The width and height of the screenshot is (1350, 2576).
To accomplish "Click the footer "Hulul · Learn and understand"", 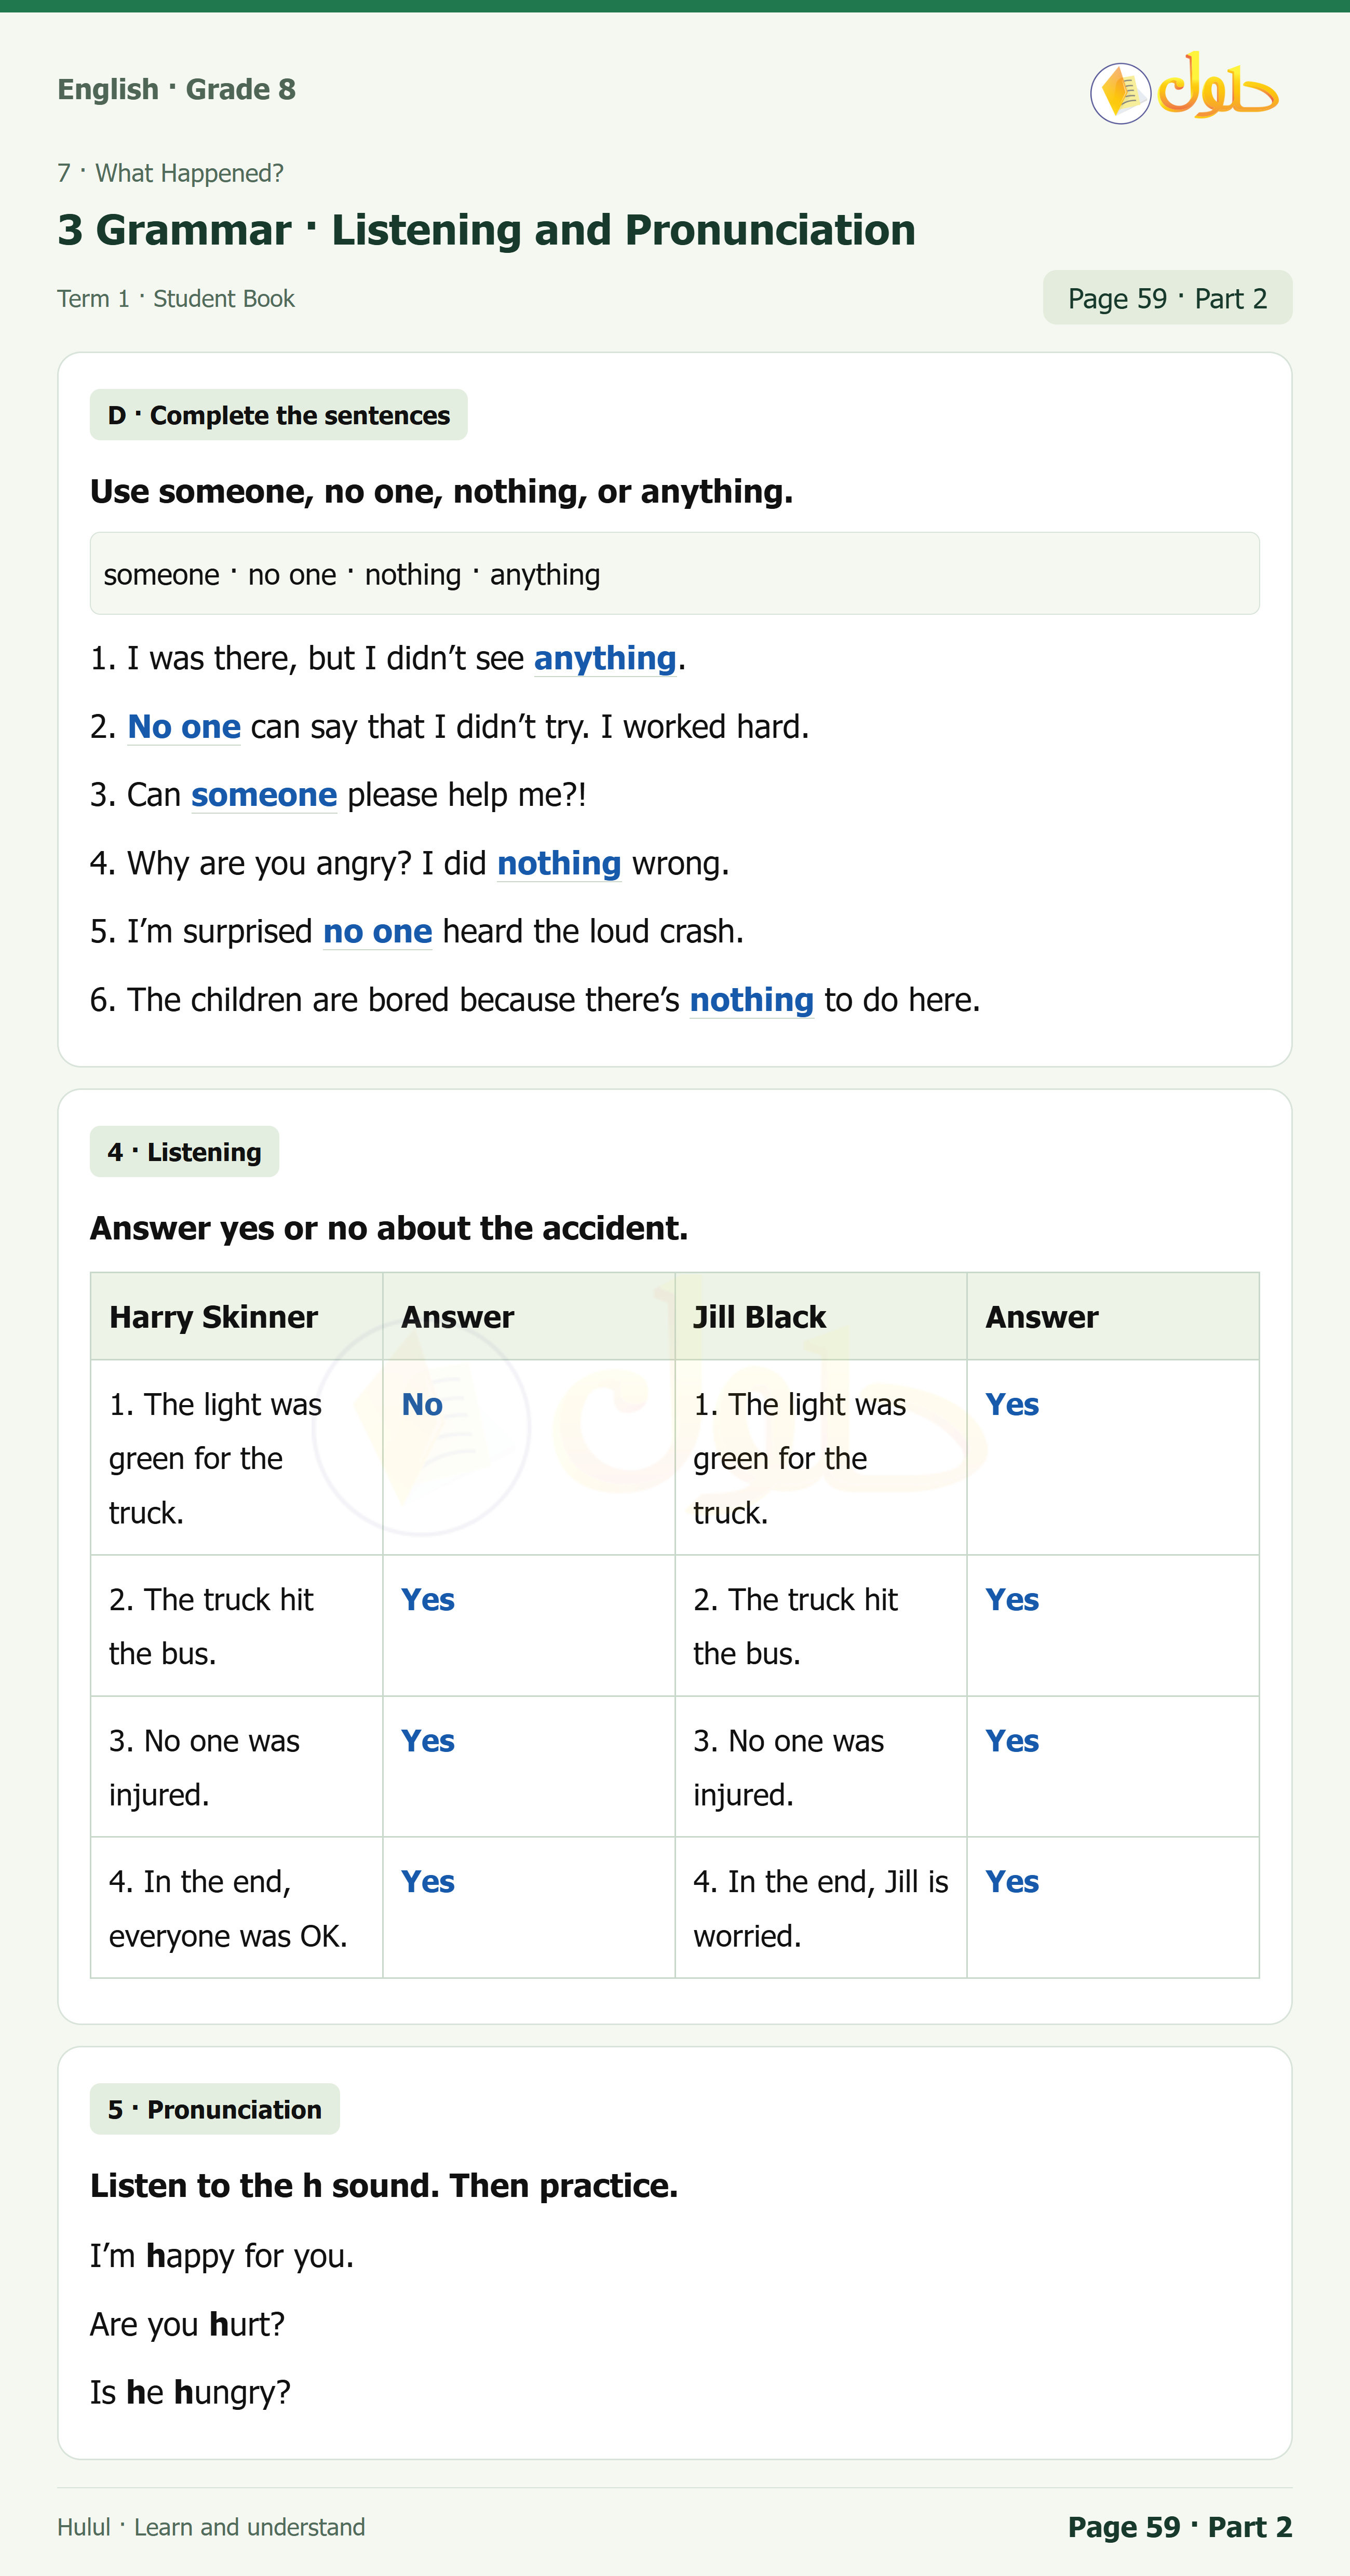I will [x=211, y=2527].
